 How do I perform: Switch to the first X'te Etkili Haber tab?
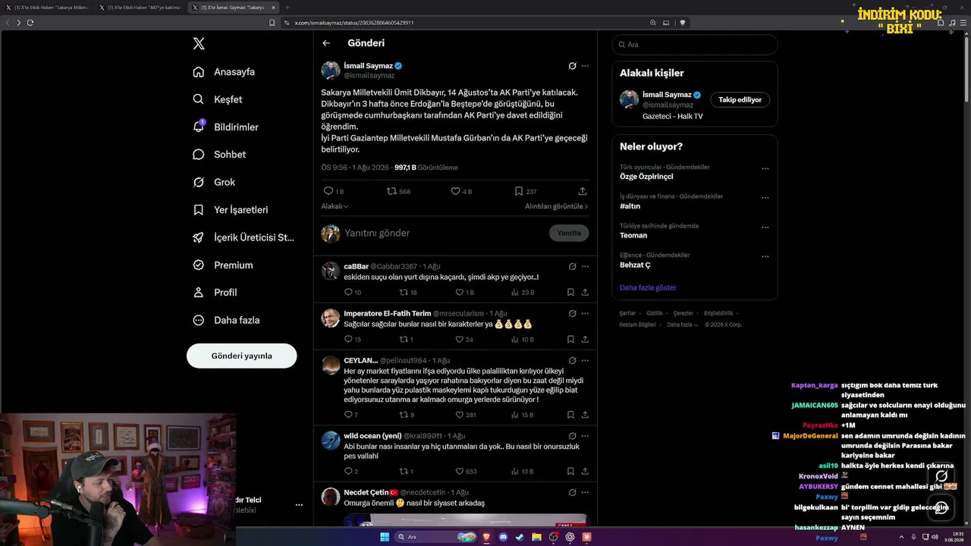click(x=46, y=8)
